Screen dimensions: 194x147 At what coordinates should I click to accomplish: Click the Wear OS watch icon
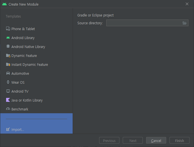(x=8, y=82)
